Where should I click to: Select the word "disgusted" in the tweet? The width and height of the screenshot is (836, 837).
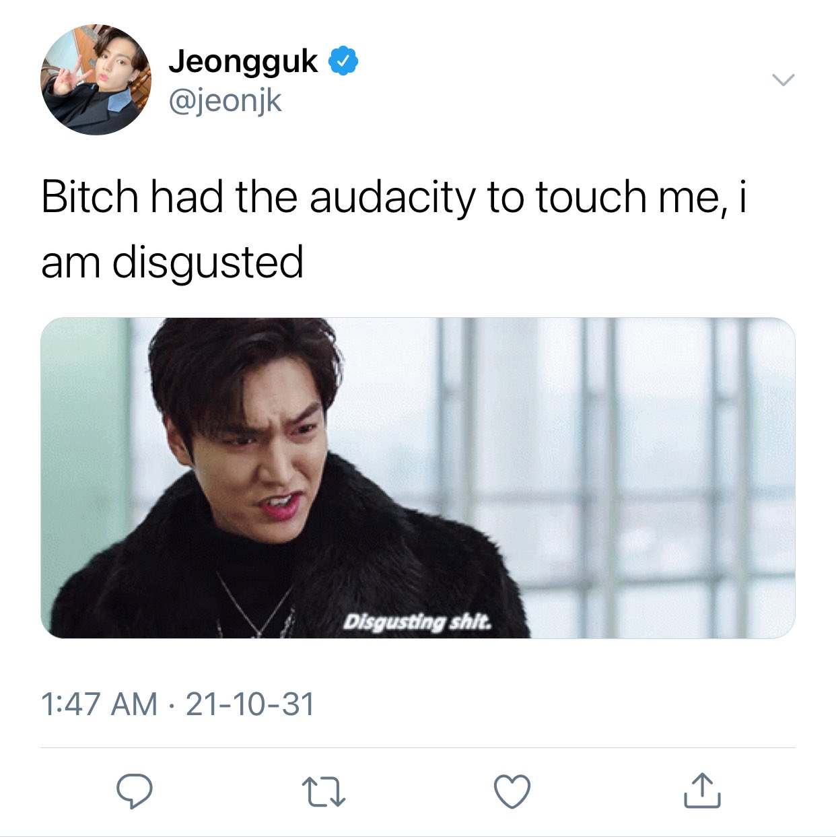pos(207,263)
